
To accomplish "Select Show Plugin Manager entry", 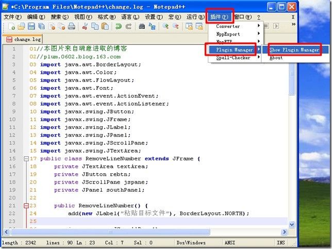I will pyautogui.click(x=295, y=50).
